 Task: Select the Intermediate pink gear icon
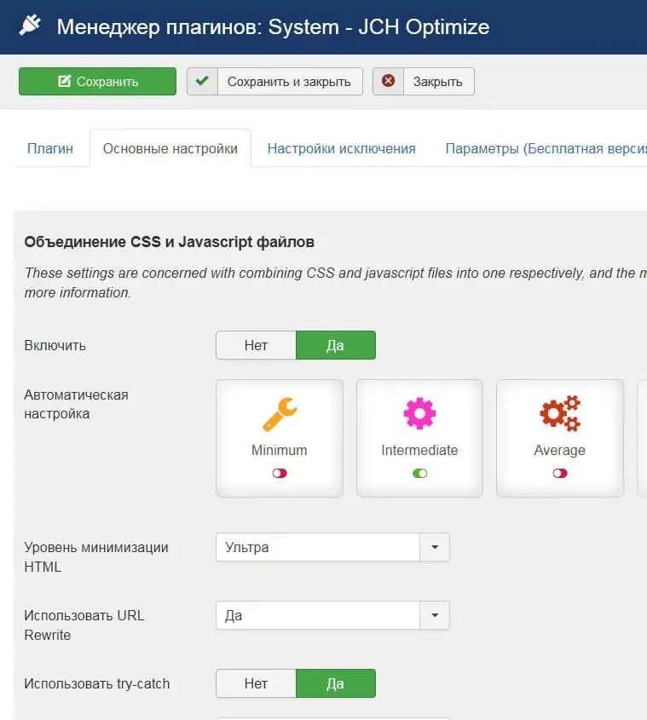point(419,413)
